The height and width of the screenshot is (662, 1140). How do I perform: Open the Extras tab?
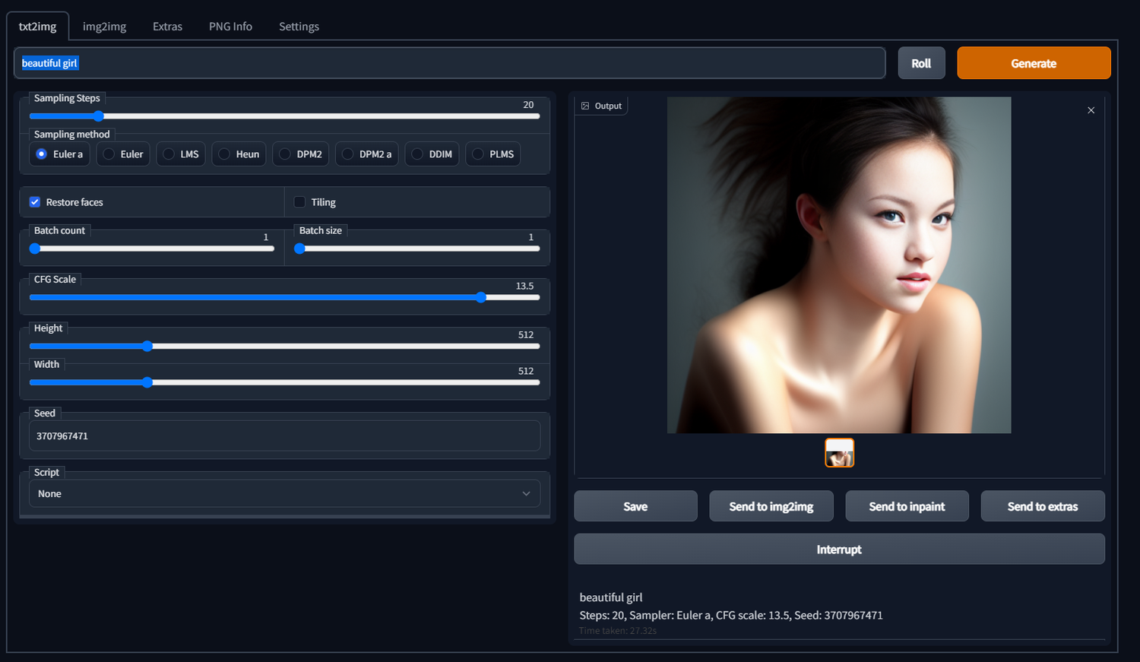pyautogui.click(x=167, y=26)
